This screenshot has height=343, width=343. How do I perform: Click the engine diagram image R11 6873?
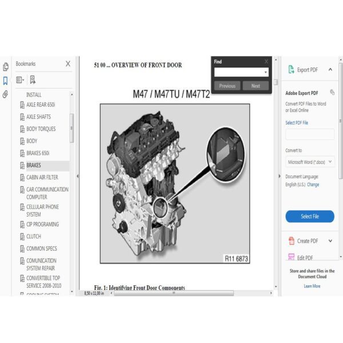175,184
